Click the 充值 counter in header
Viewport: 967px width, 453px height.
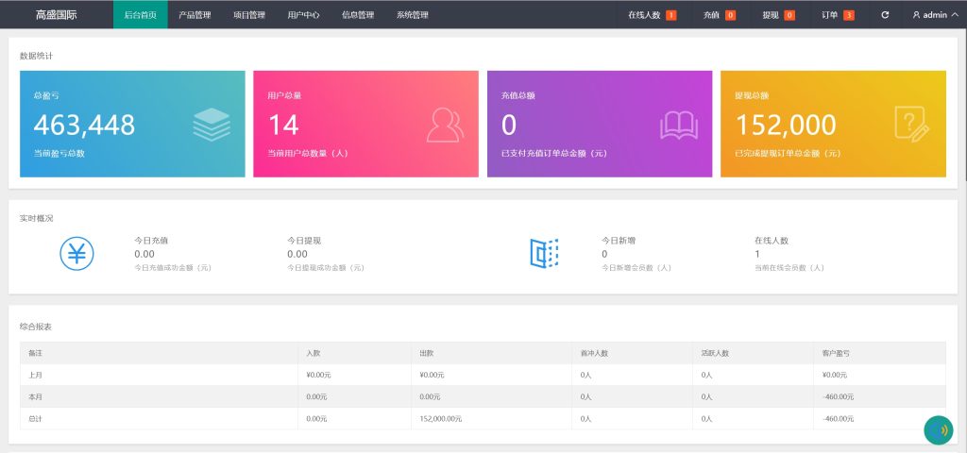[719, 15]
